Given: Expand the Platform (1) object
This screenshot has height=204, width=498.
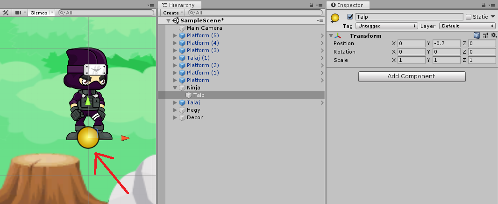Looking at the screenshot, I should tap(175, 73).
